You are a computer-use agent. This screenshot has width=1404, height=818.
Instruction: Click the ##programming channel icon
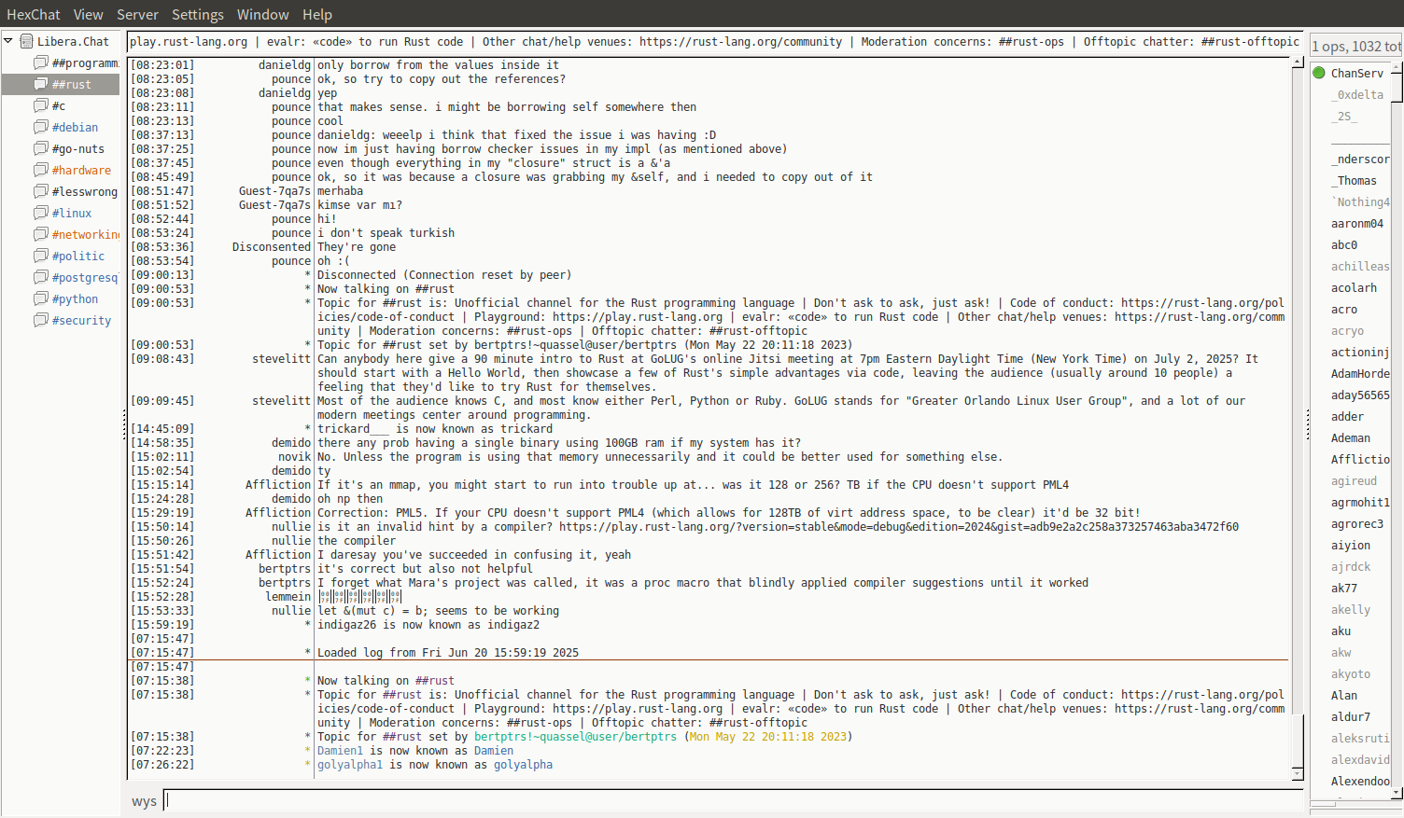[41, 62]
